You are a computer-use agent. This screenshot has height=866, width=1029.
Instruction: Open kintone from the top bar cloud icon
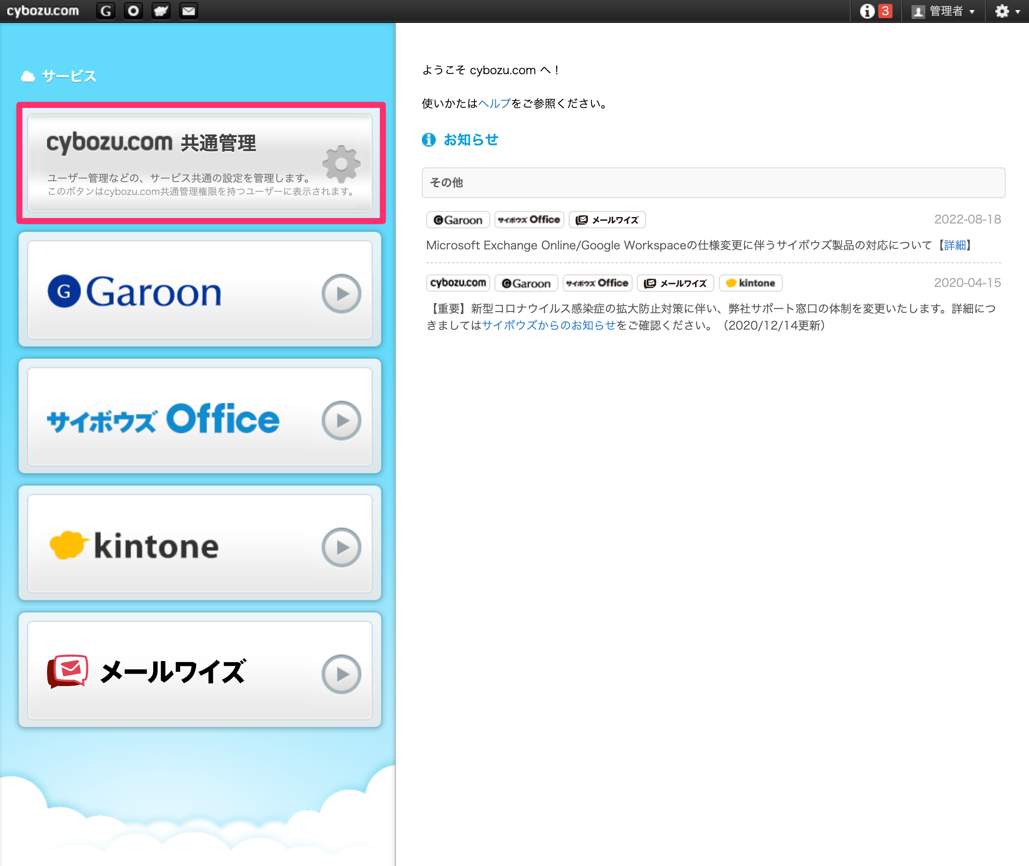coord(161,11)
